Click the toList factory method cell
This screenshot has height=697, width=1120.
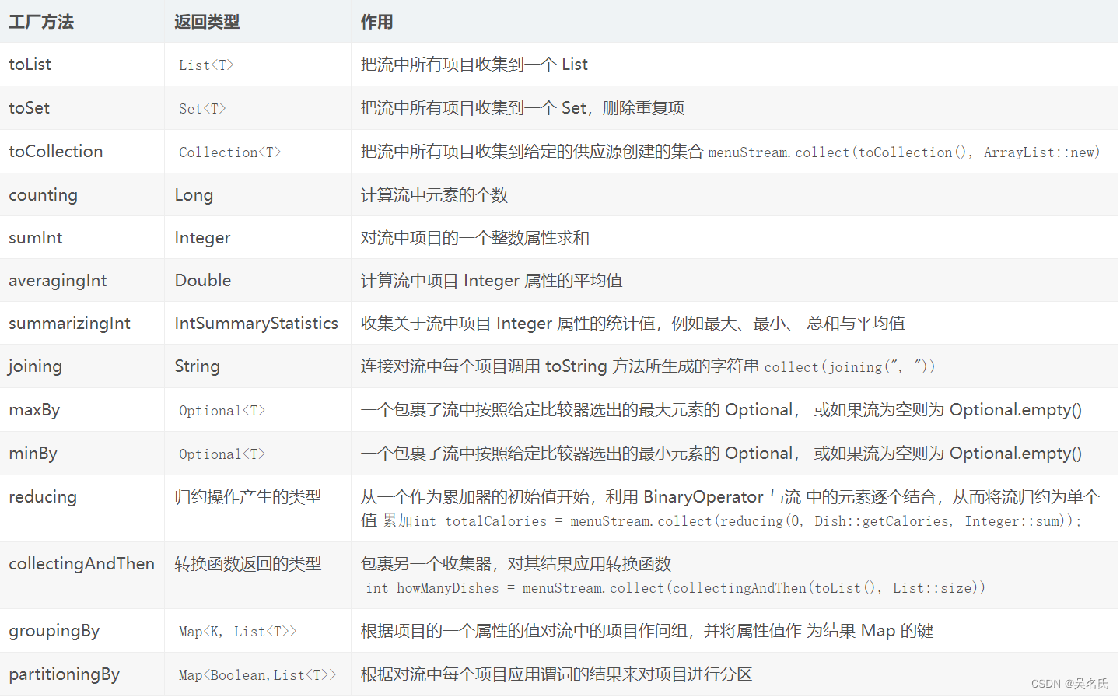click(30, 64)
